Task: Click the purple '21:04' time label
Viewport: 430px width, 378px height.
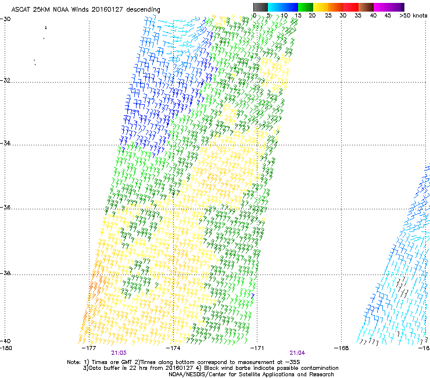Action: click(298, 353)
